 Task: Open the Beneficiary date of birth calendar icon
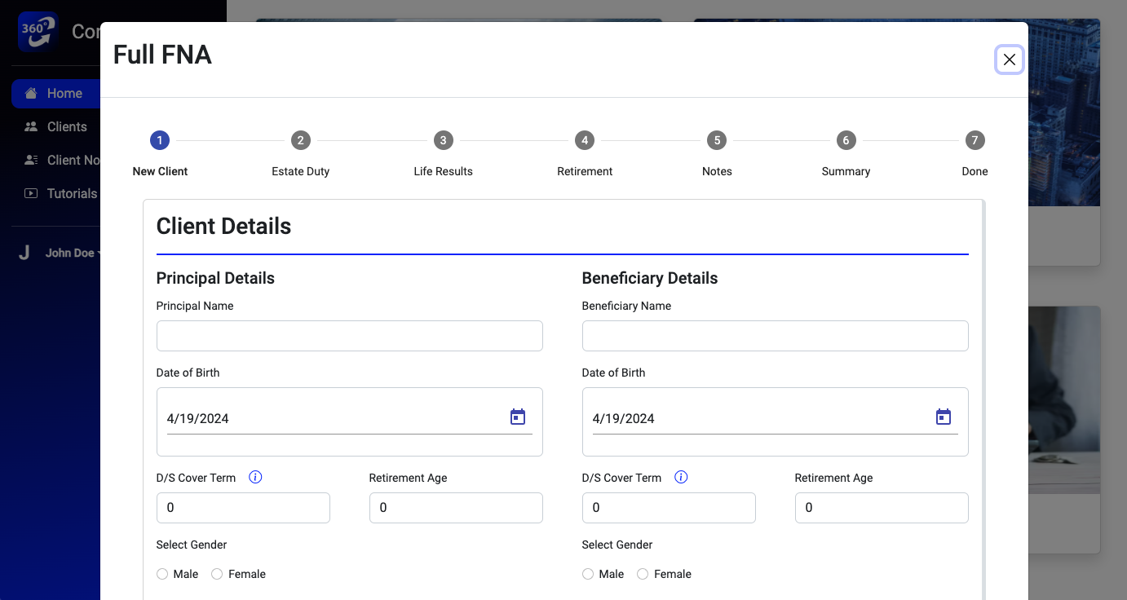coord(944,417)
